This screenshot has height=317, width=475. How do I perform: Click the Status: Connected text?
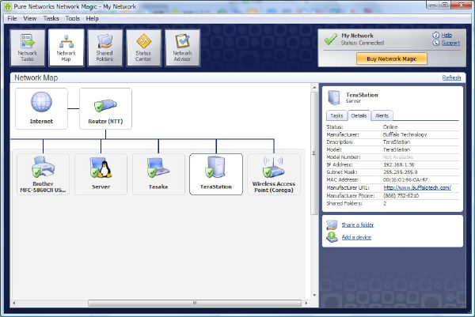tap(363, 43)
